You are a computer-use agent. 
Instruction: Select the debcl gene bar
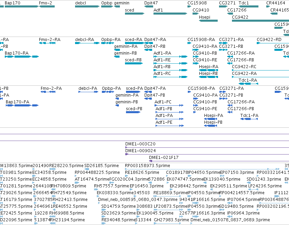click(87, 6)
